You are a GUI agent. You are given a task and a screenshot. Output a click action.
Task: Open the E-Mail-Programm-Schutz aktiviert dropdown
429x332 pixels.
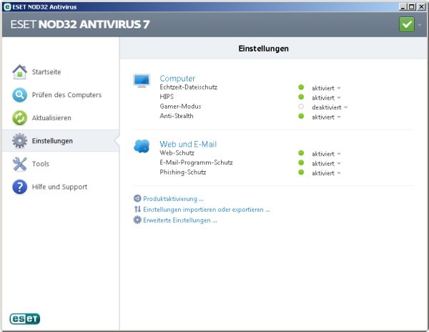(326, 163)
